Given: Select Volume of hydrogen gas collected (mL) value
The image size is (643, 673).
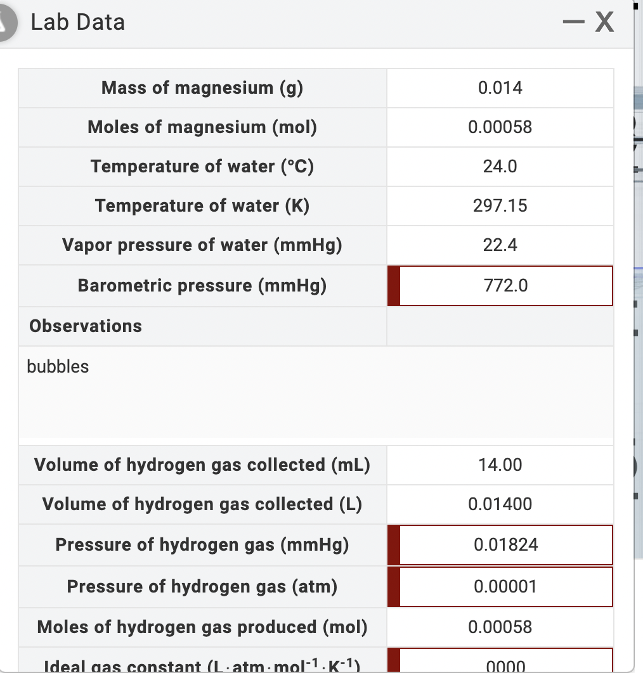Looking at the screenshot, I should pos(500,465).
